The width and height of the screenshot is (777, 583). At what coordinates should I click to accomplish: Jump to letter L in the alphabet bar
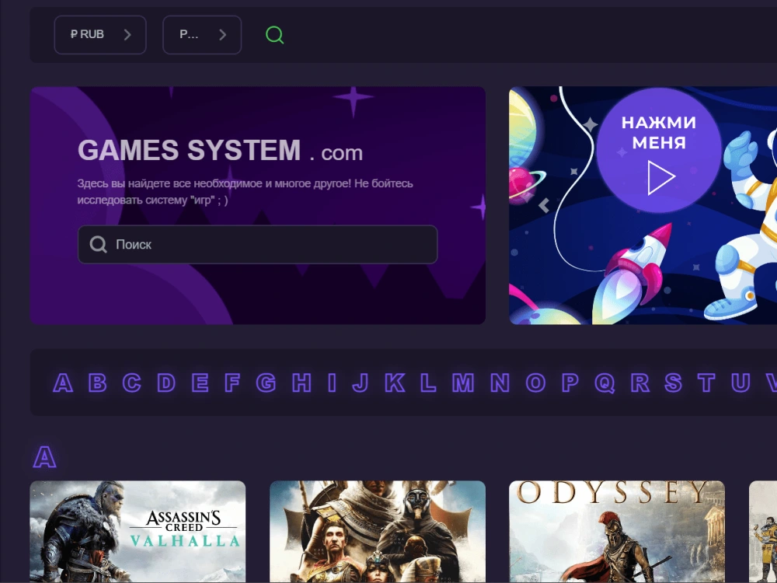(428, 382)
